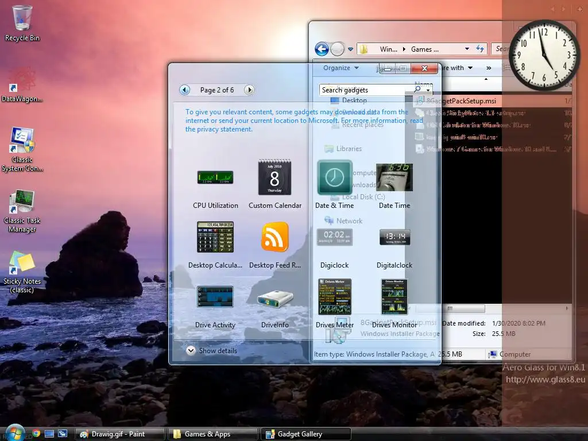The image size is (588, 441).
Task: Open the Share with dropdown in Explorer
Action: 455,68
